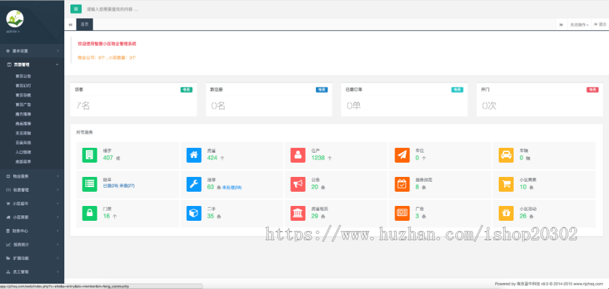Click the teal 今天 badge on paid orders card

click(x=457, y=90)
